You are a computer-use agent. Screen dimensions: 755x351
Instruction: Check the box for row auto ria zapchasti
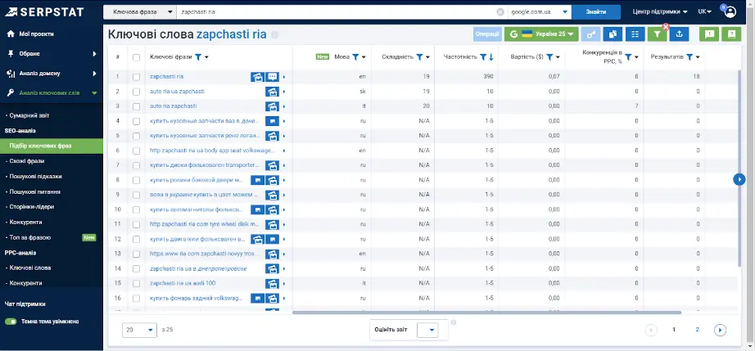click(x=136, y=106)
